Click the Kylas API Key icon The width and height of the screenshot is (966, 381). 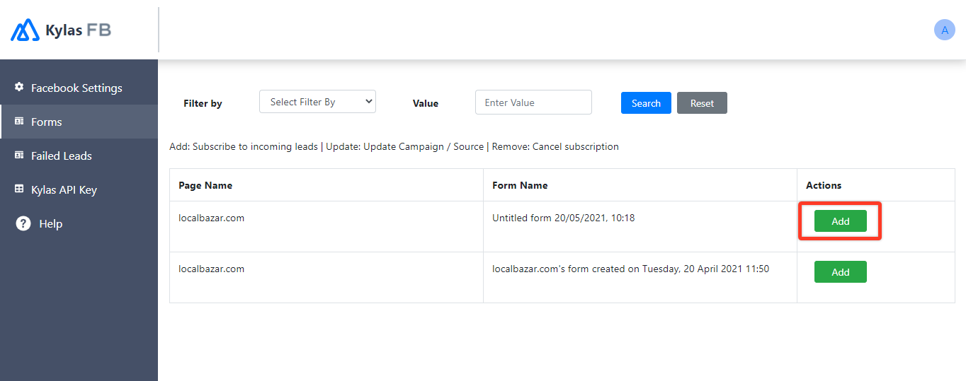click(x=19, y=189)
